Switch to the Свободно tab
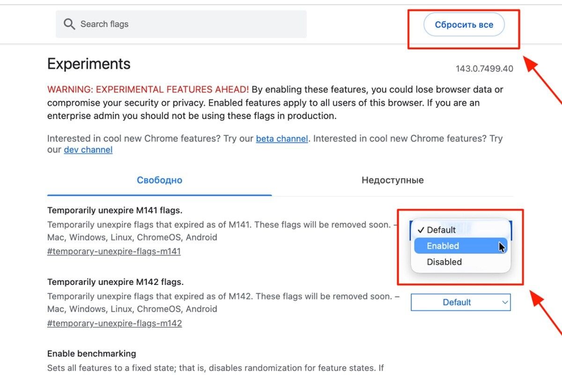The image size is (562, 375). 159,180
